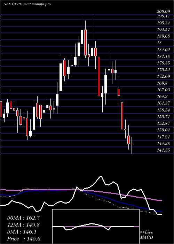Click the <<Live MACD label

[147, 235]
